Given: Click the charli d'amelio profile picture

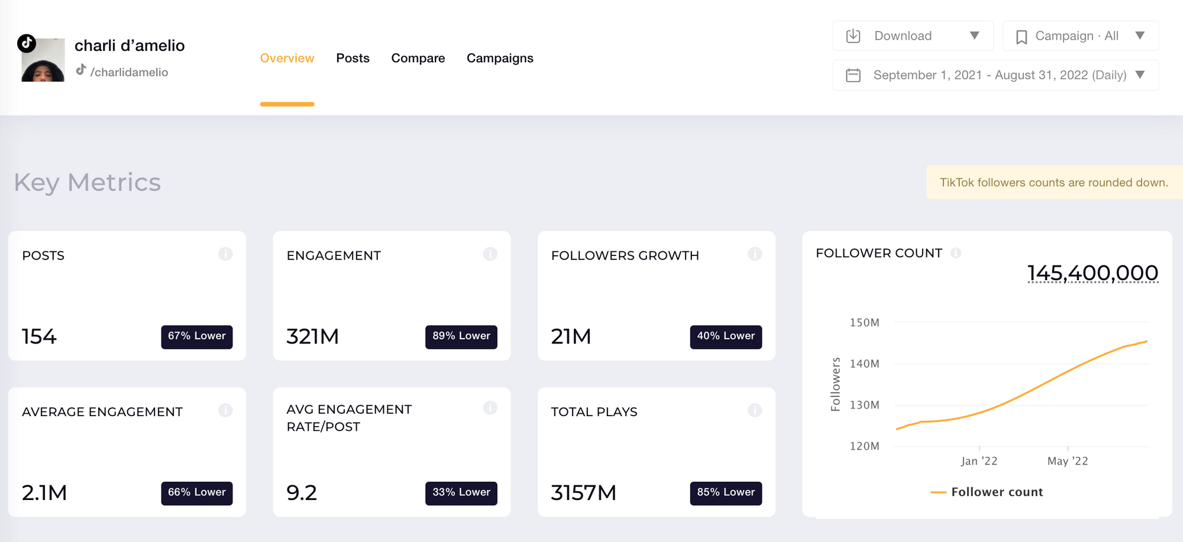Looking at the screenshot, I should [x=43, y=60].
